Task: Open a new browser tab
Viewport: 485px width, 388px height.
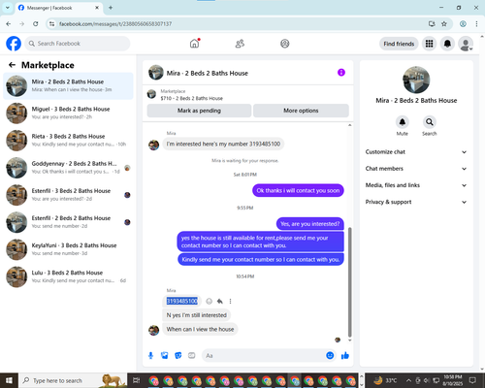Action: coord(111,8)
